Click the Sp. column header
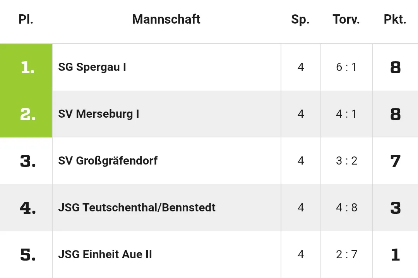The image size is (418, 278). (x=300, y=19)
